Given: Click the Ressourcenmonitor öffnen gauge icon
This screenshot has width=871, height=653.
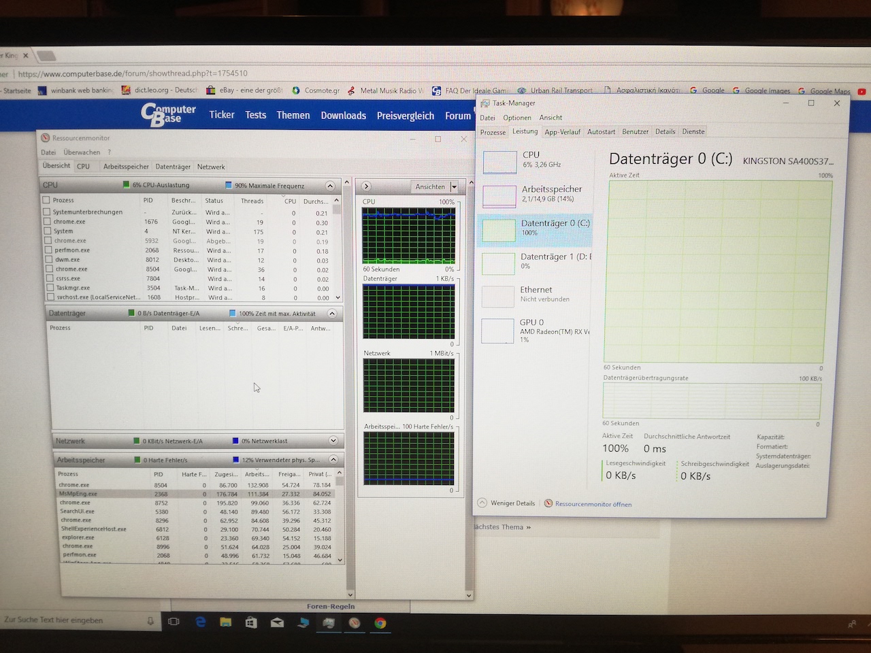Looking at the screenshot, I should 548,503.
